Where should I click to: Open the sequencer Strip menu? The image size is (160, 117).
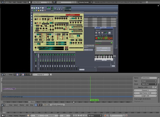(31, 105)
